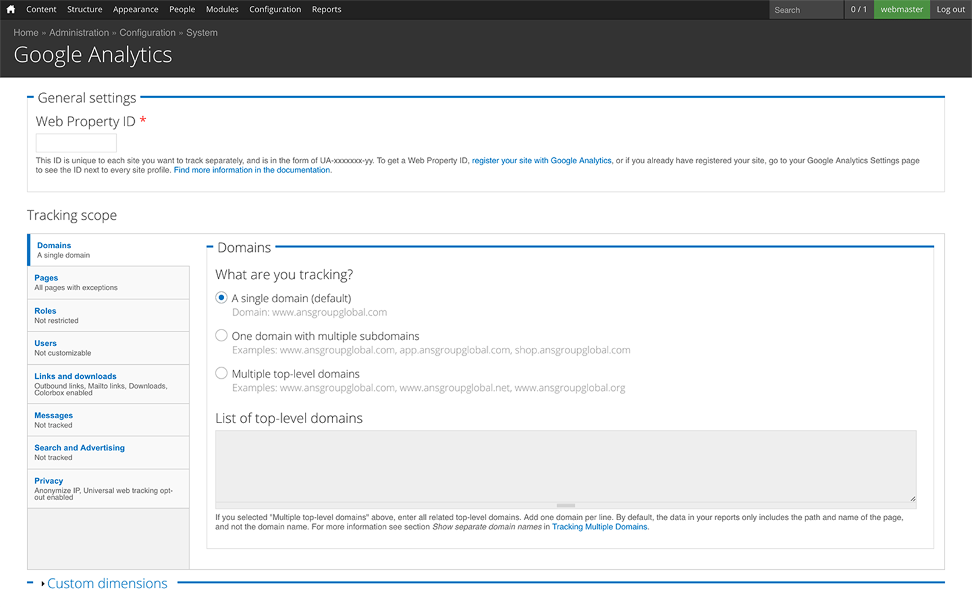Click the List of top-level domains textarea

pos(566,466)
